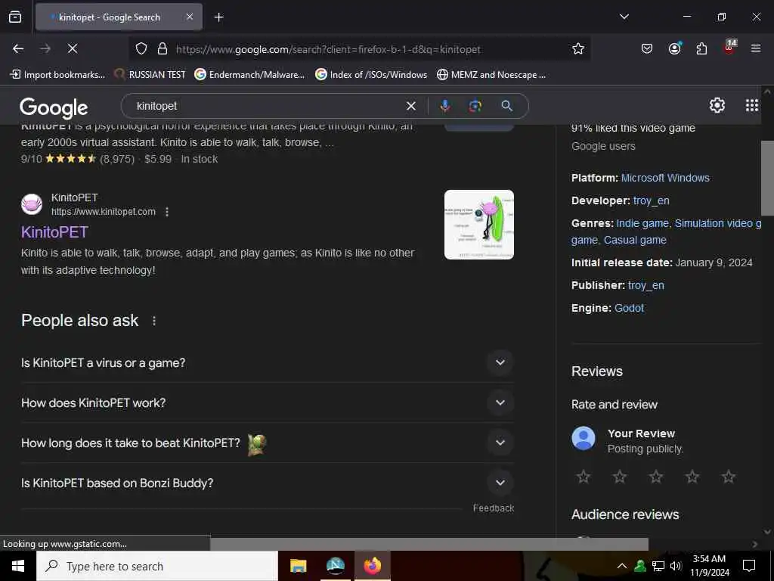Search by image with Google Lens

pos(475,106)
